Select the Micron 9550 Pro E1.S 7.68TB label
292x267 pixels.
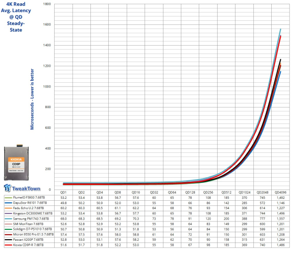pyautogui.click(x=33, y=235)
